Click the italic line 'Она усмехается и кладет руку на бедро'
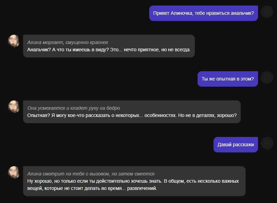The width and height of the screenshot is (277, 203). 74,108
